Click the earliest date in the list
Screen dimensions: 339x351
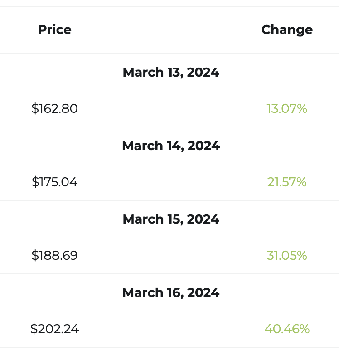(x=171, y=73)
